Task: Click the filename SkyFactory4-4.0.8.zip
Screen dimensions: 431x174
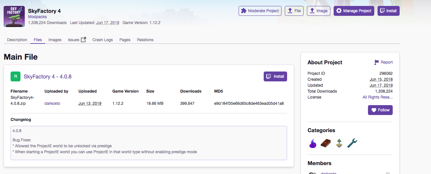Action: coord(22,101)
